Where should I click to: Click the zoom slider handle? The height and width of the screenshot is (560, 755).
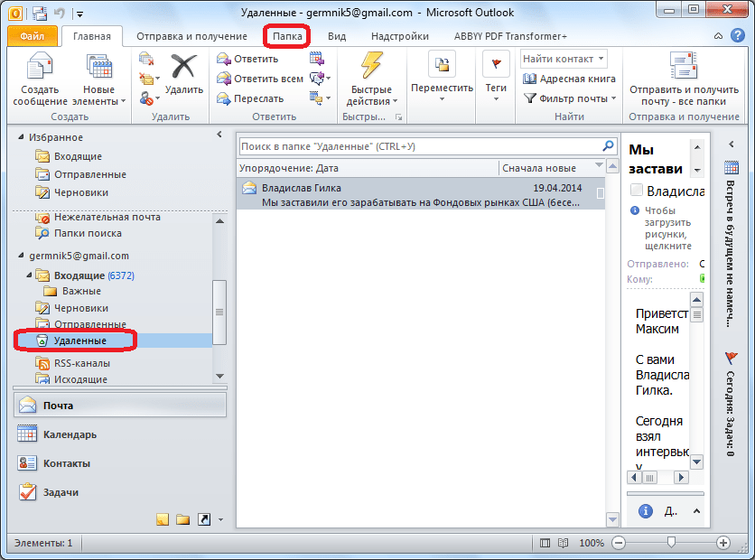670,543
